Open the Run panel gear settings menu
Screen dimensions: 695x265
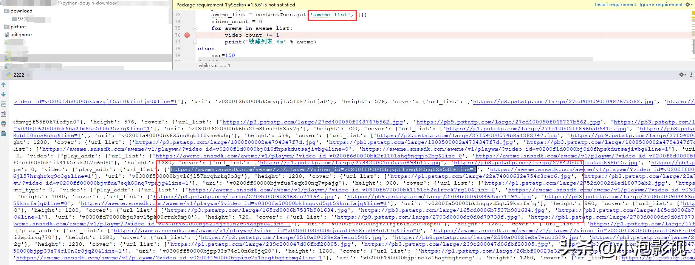(x=682, y=75)
